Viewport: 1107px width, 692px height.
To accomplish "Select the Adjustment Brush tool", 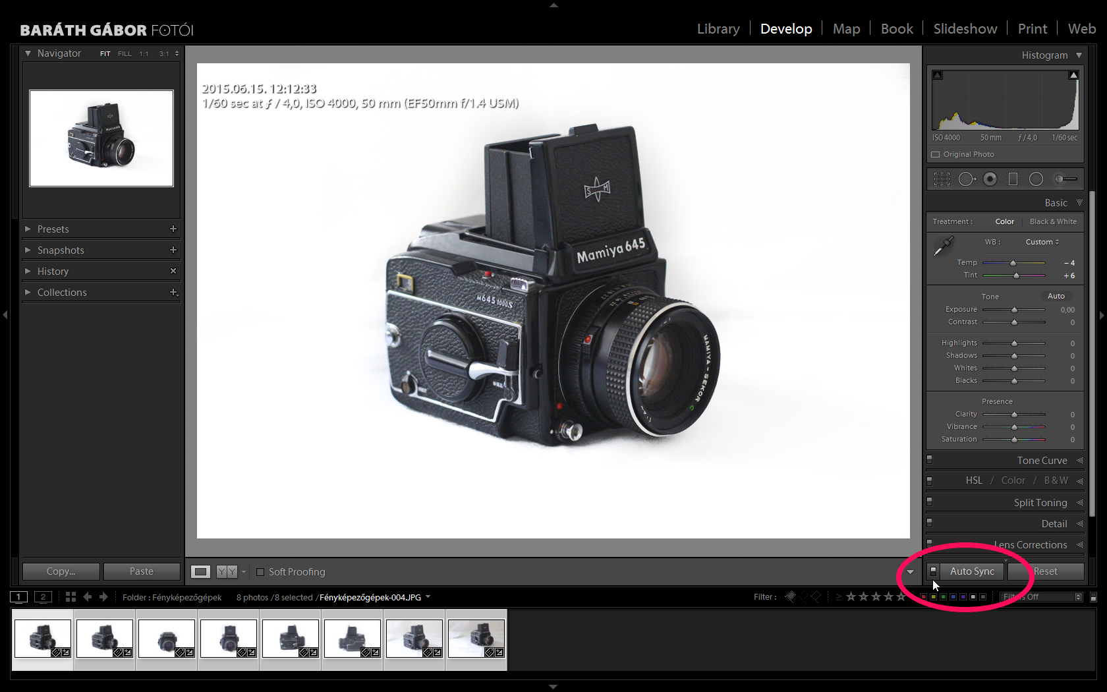I will [1066, 179].
